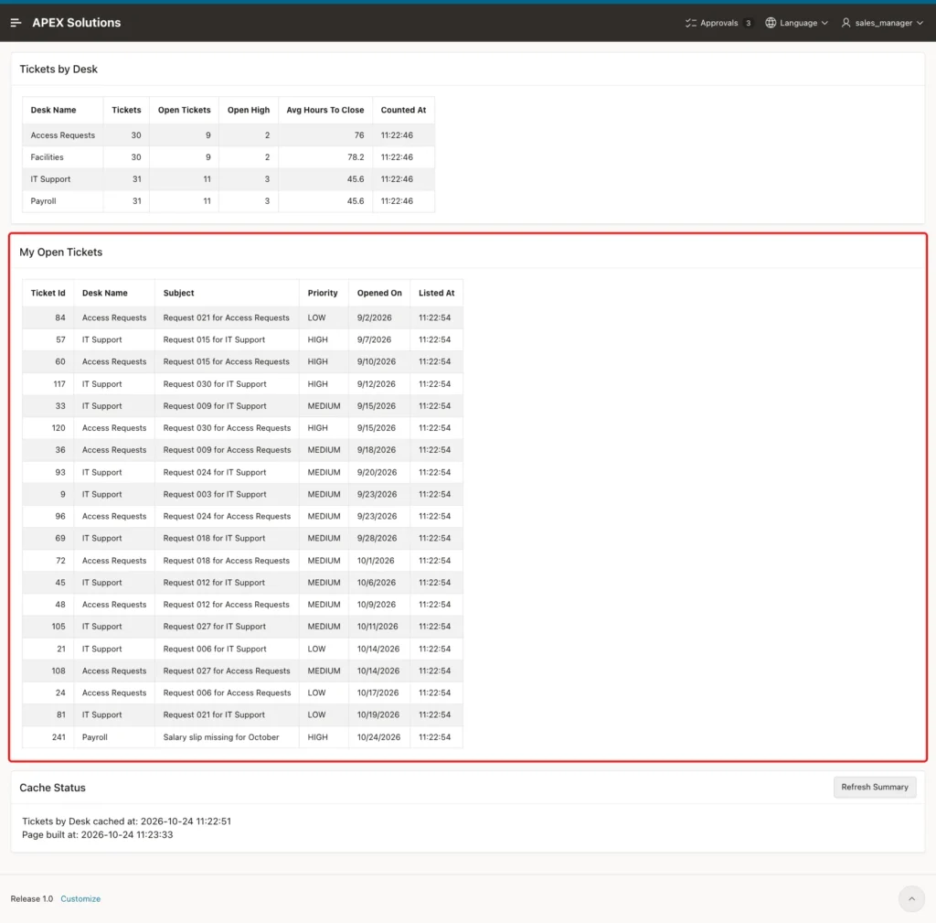
Task: Click the Cache Status region heading
Action: [52, 788]
